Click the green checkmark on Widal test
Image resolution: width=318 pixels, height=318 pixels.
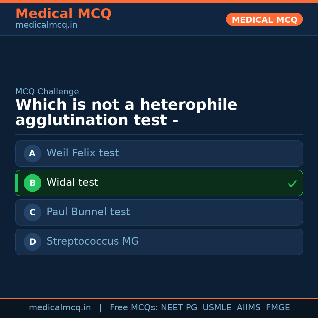292,183
